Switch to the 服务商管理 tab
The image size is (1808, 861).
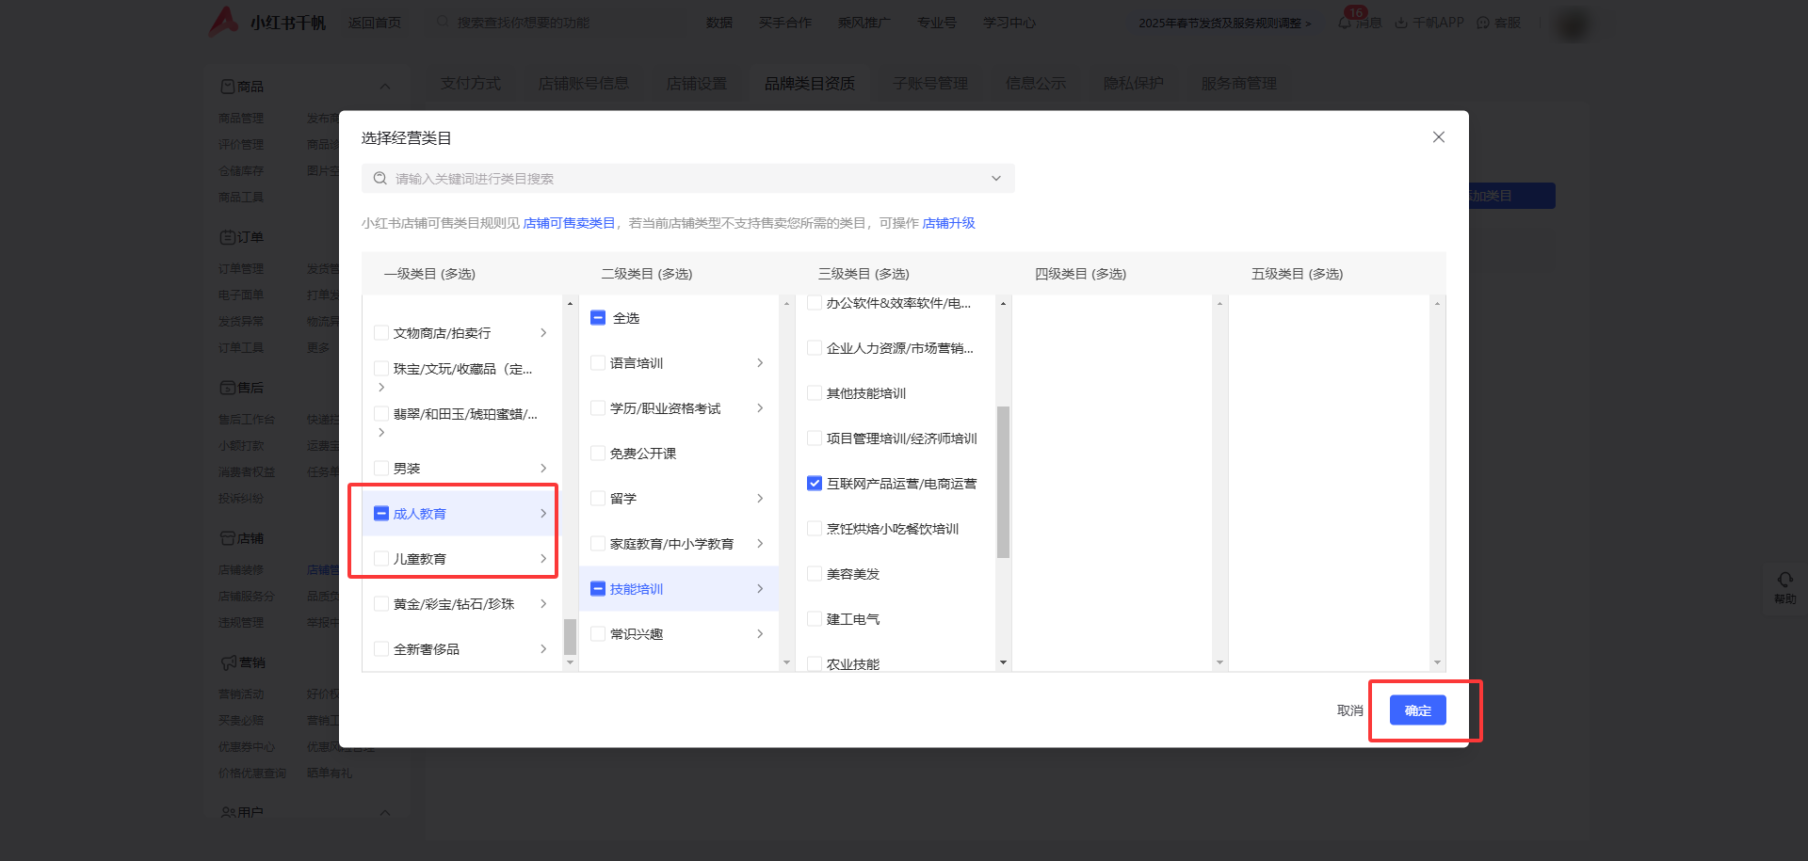coord(1238,84)
